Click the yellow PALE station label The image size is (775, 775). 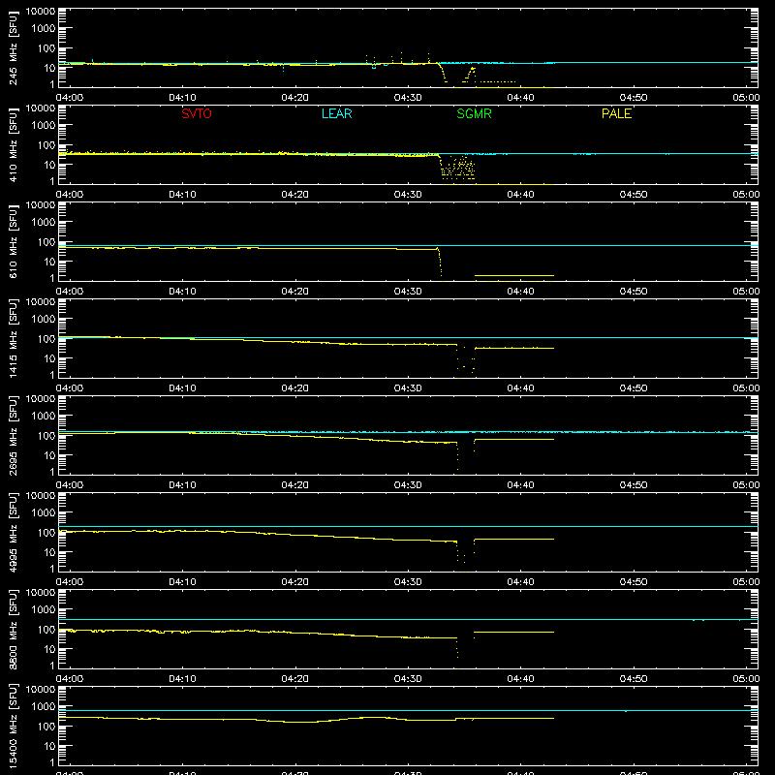(616, 113)
